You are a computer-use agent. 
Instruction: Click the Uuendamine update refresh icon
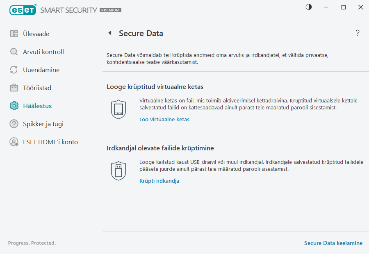14,70
